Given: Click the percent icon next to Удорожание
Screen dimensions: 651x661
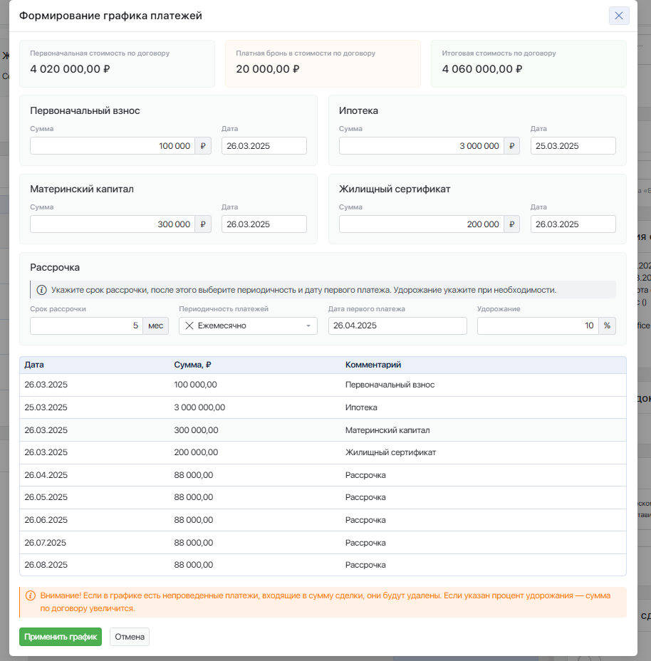Looking at the screenshot, I should pos(607,326).
